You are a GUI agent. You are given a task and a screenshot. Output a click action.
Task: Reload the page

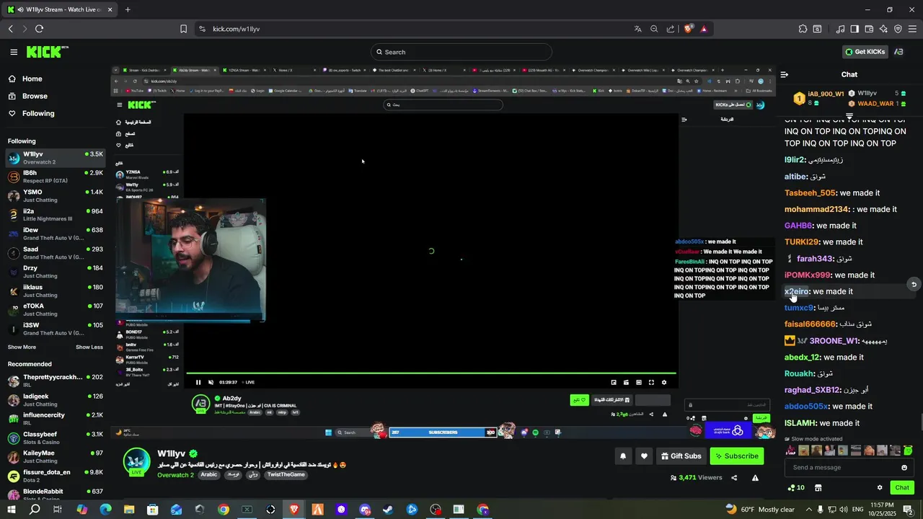(39, 29)
